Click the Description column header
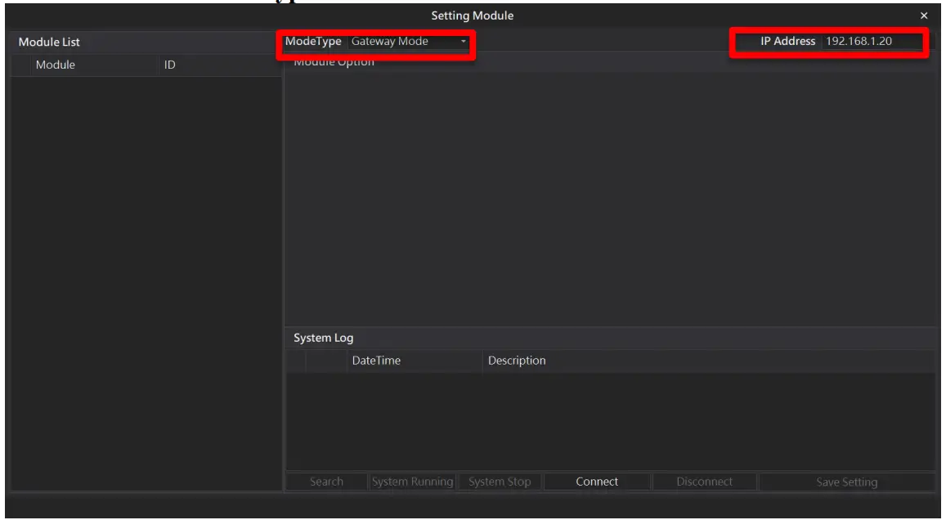The height and width of the screenshot is (520, 946). click(708, 361)
